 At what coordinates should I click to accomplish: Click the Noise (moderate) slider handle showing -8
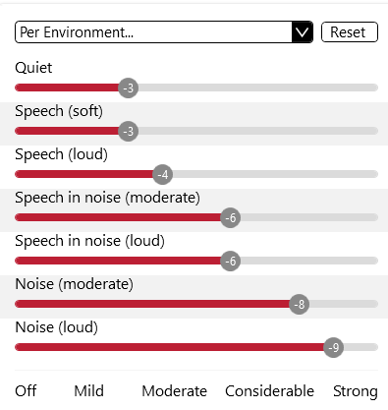point(300,304)
